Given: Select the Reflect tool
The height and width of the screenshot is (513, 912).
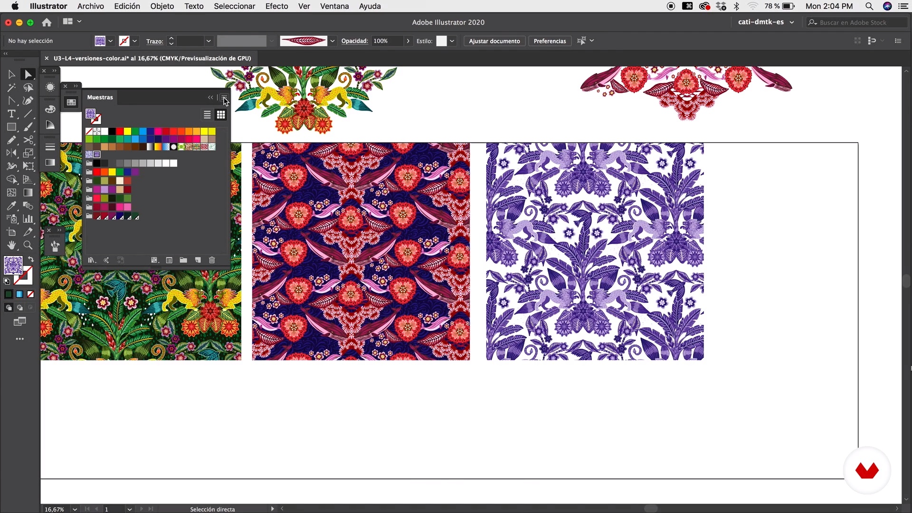Looking at the screenshot, I should pos(11,153).
